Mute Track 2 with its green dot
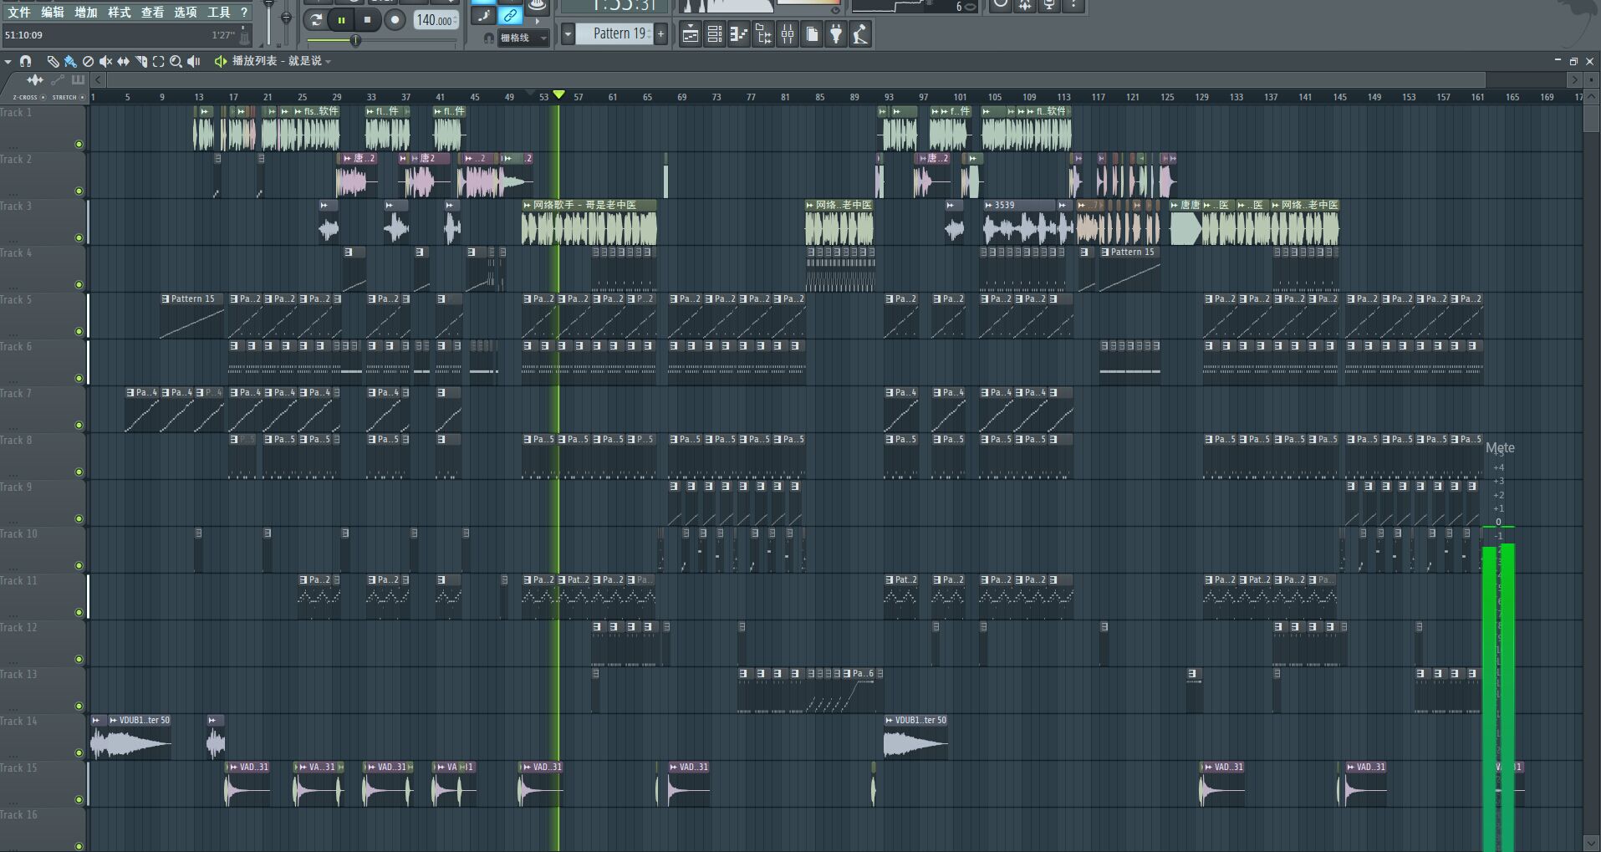The height and width of the screenshot is (852, 1601). (79, 191)
